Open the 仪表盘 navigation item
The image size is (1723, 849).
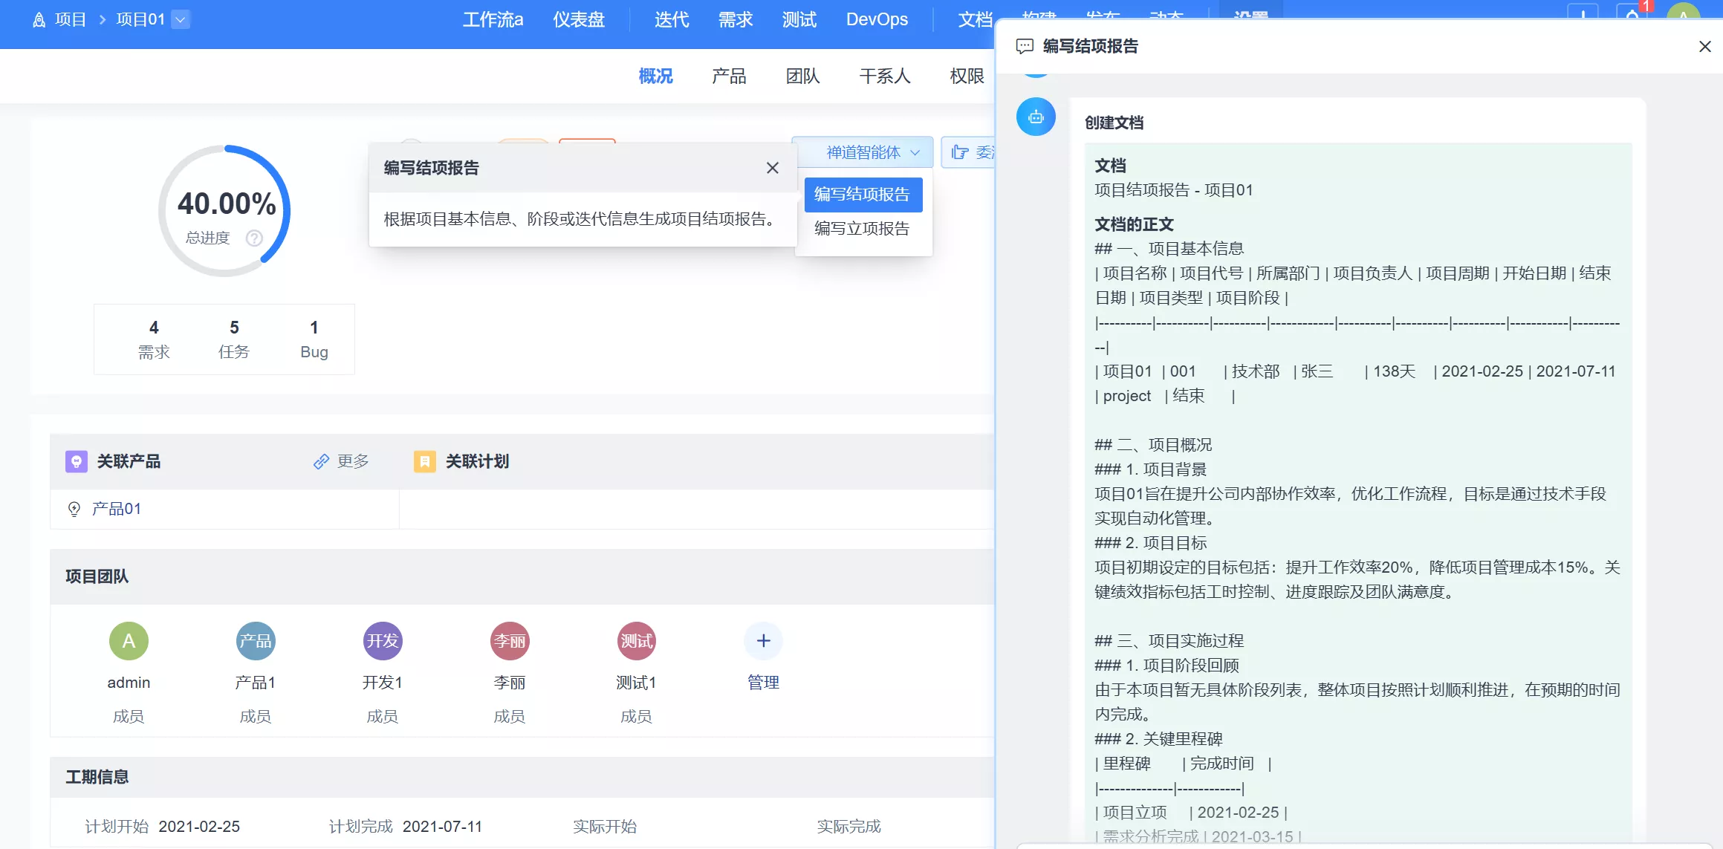(578, 19)
